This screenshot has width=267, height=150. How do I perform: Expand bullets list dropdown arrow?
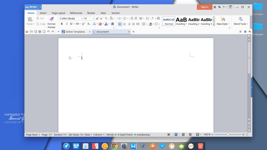(x=122, y=18)
